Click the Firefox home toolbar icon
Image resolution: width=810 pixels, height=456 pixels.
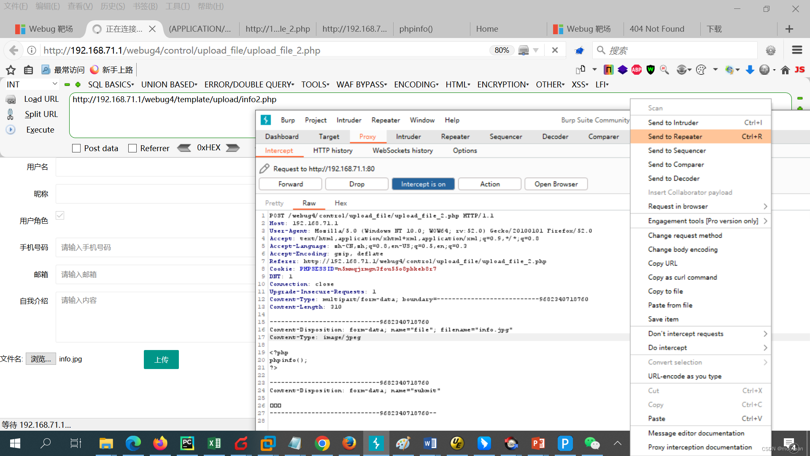click(785, 70)
